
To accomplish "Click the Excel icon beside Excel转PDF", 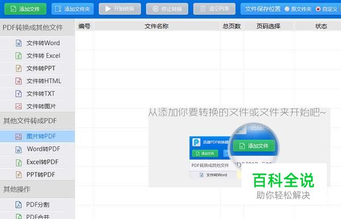I will [19, 162].
